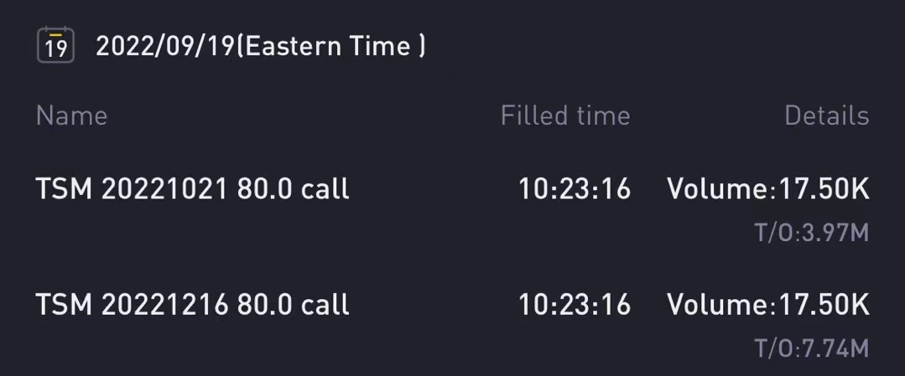Viewport: 905px width, 376px height.
Task: Click the calendar icon showing 19
Action: point(55,45)
